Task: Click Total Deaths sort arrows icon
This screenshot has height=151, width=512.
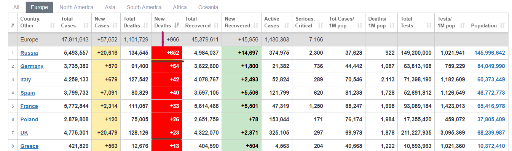Action: tap(146, 25)
